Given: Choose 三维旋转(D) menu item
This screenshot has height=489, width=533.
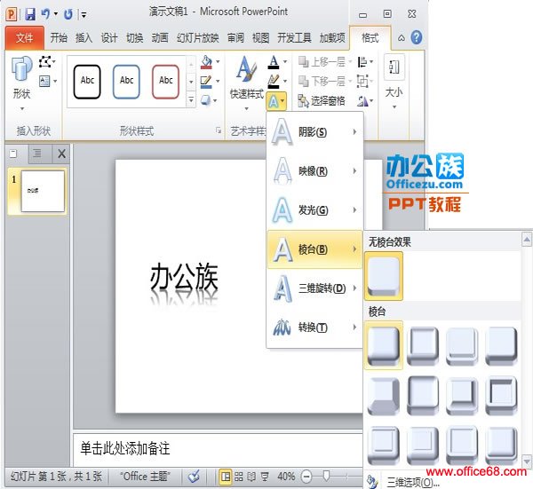Looking at the screenshot, I should point(314,288).
